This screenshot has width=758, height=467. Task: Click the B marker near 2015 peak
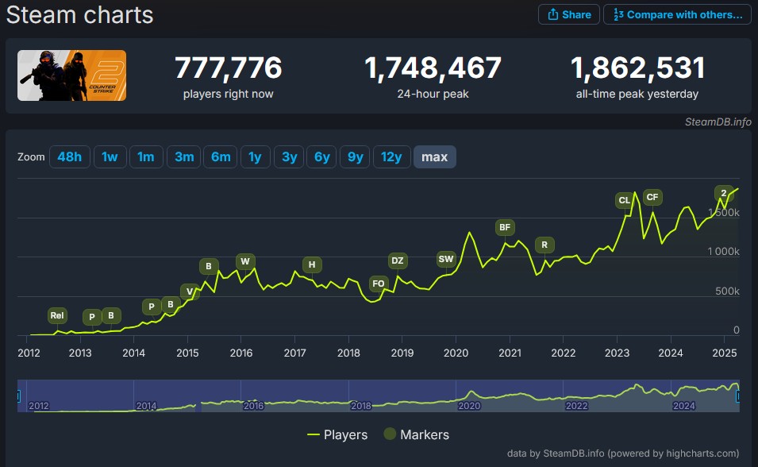tap(209, 266)
